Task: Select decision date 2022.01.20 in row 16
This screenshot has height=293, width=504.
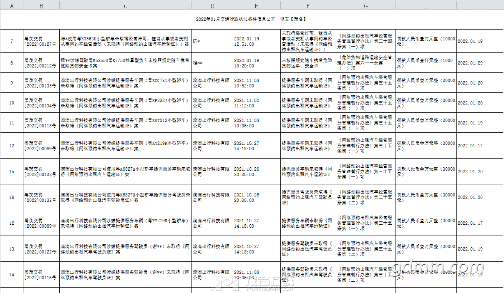Action: pyautogui.click(x=480, y=197)
